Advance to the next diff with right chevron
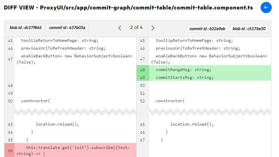Screen dimensions: 279x157 pyautogui.click(x=153, y=28)
